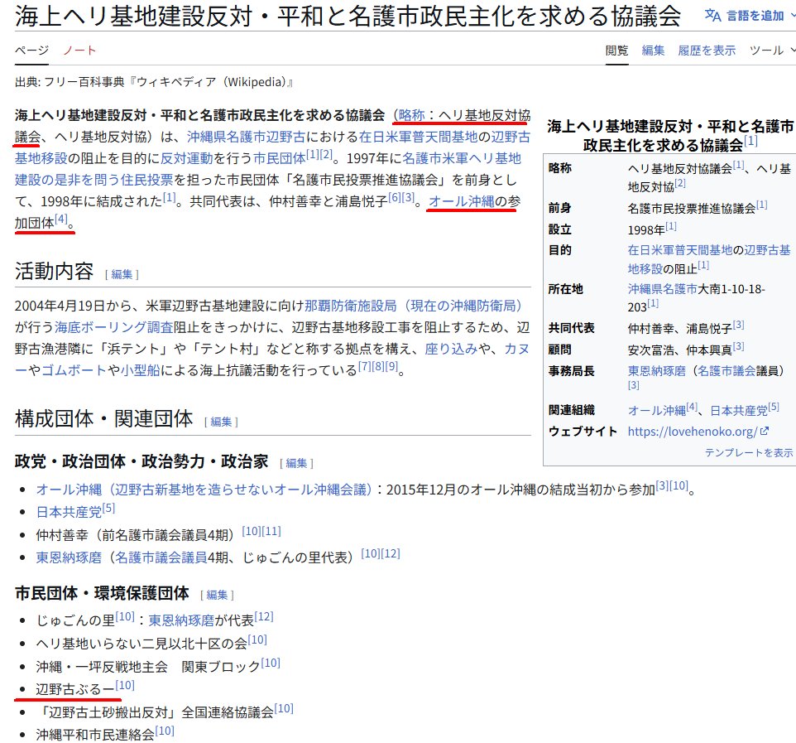The height and width of the screenshot is (743, 796).
Task: Open the 那覇防衛施設局 link
Action: tap(413, 306)
